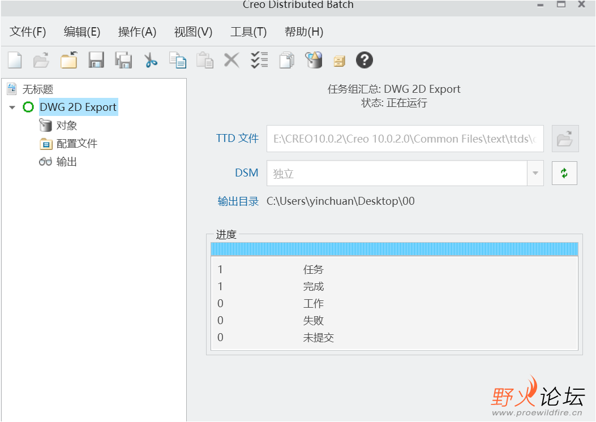Image resolution: width=596 pixels, height=422 pixels.
Task: Select the 配置文件 tree item
Action: 77,144
